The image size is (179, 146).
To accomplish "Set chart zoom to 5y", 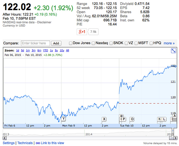I will 56,50.
